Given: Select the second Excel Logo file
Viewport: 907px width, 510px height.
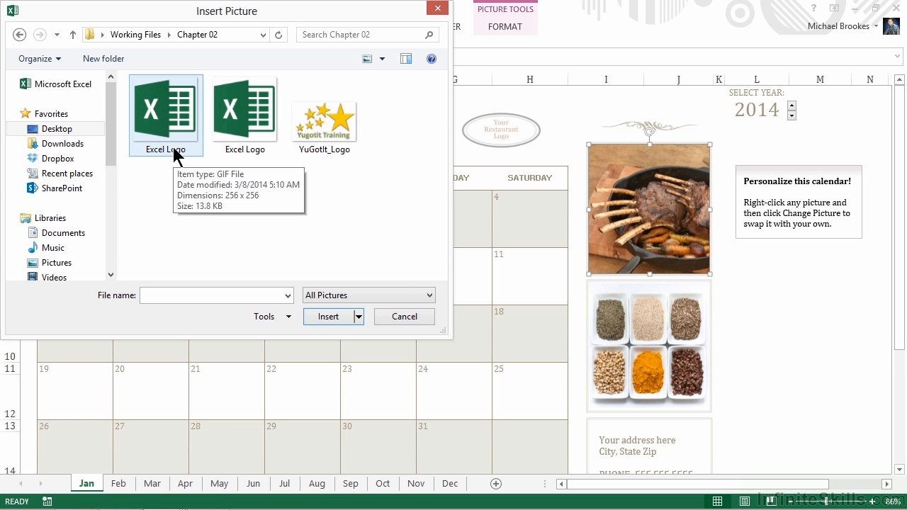Looking at the screenshot, I should point(244,115).
